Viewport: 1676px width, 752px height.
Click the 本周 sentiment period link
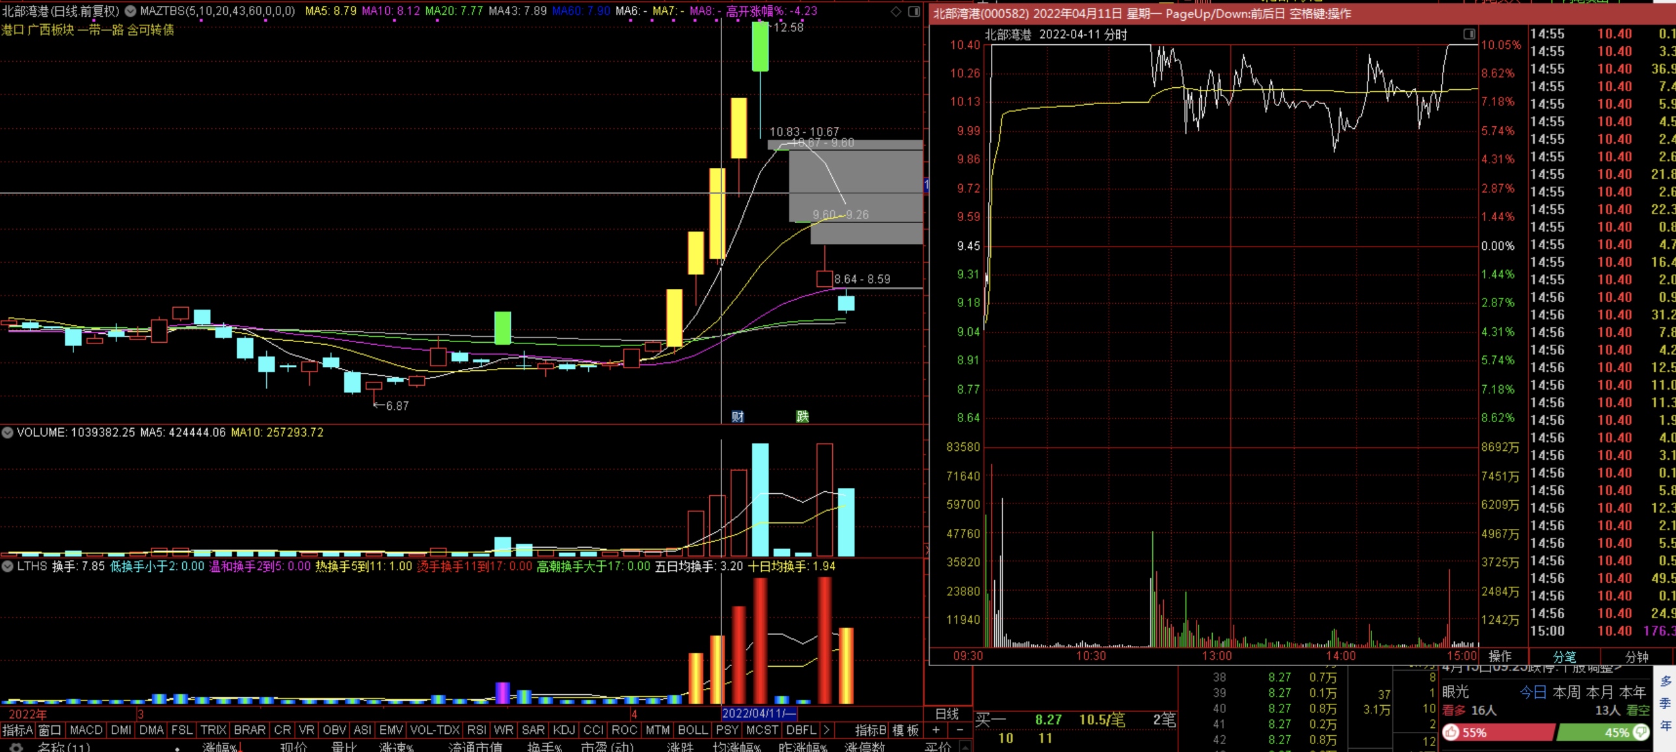pos(1566,692)
